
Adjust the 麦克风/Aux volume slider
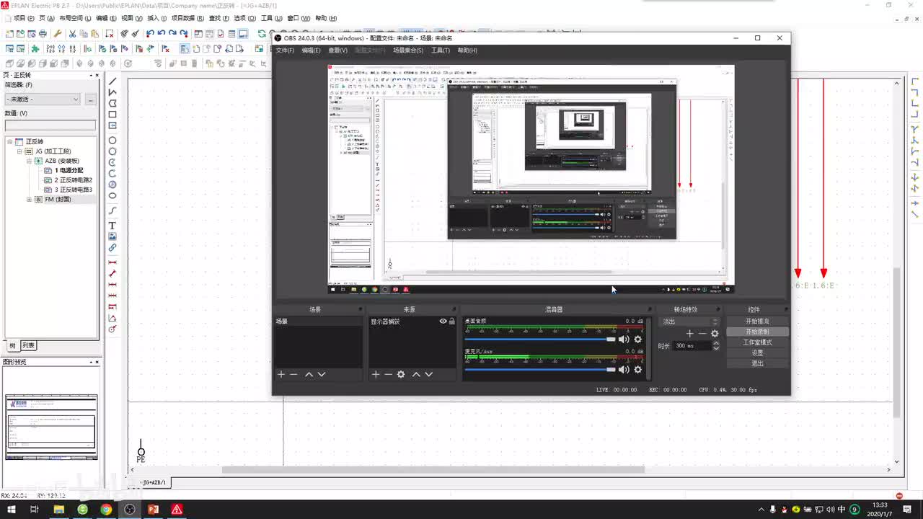click(x=540, y=370)
